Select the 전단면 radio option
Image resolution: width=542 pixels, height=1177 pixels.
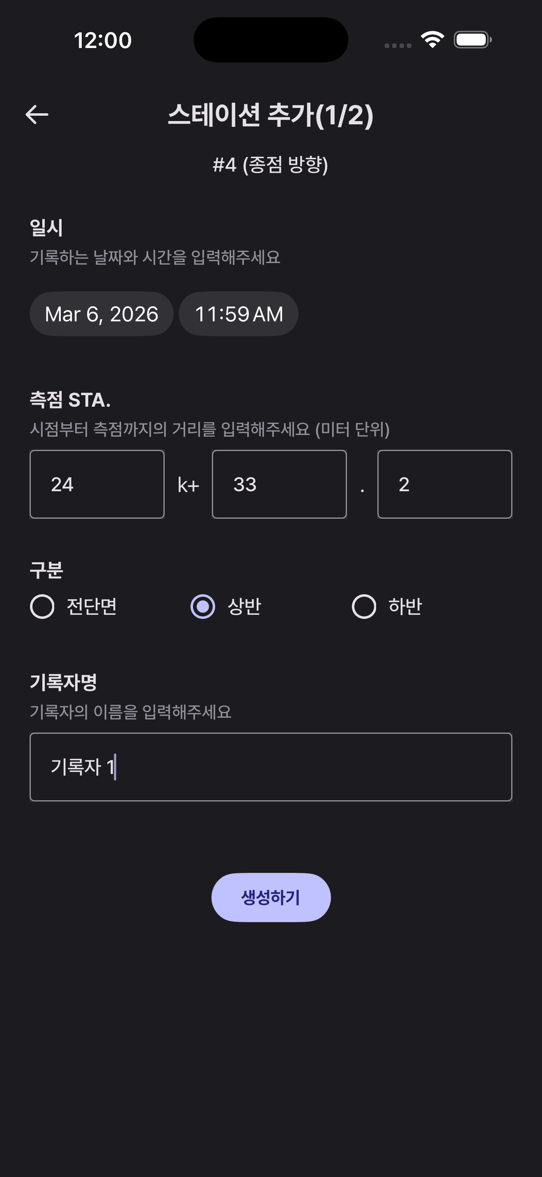[x=43, y=606]
